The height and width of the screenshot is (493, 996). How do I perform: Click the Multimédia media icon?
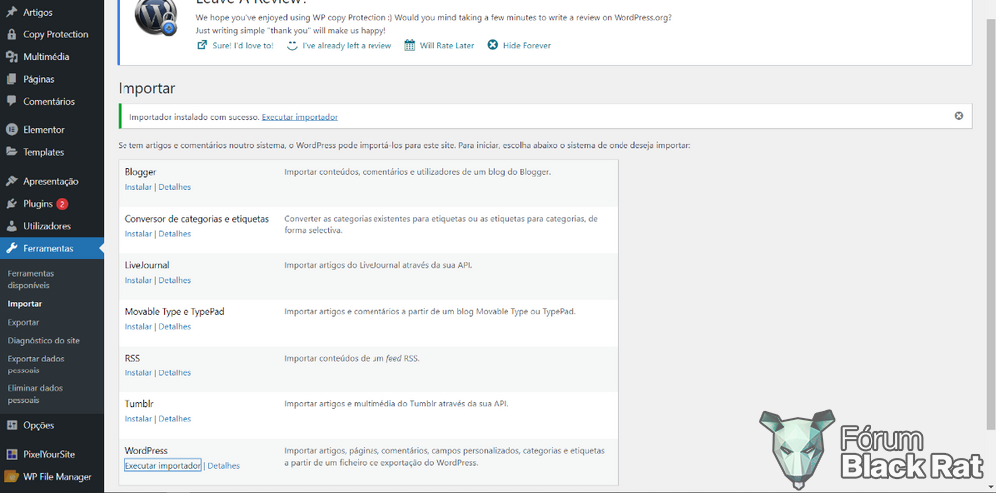pos(11,57)
